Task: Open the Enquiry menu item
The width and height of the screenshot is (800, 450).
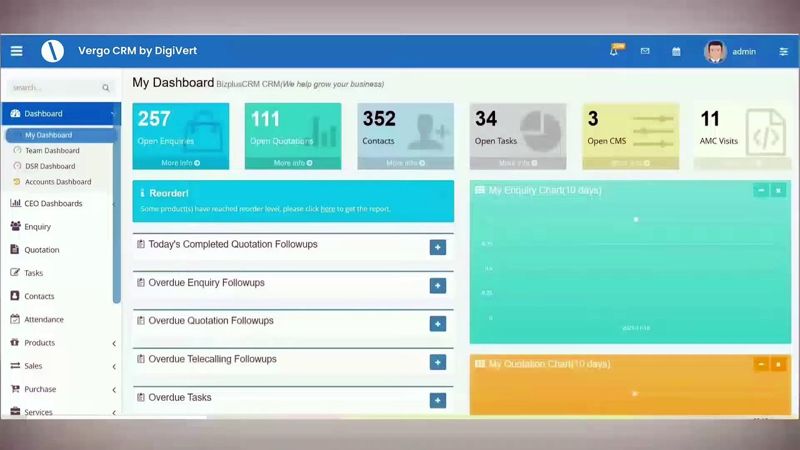Action: point(37,227)
